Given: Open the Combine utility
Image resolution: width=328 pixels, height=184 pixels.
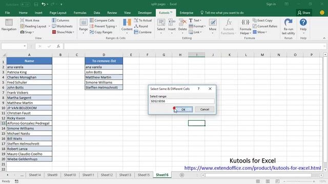Looking at the screenshot, I should 142,32.
